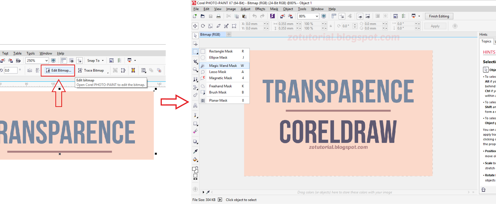
Task: Click Print icon in PHOTO-PAINT toolbar
Action: (x=218, y=16)
